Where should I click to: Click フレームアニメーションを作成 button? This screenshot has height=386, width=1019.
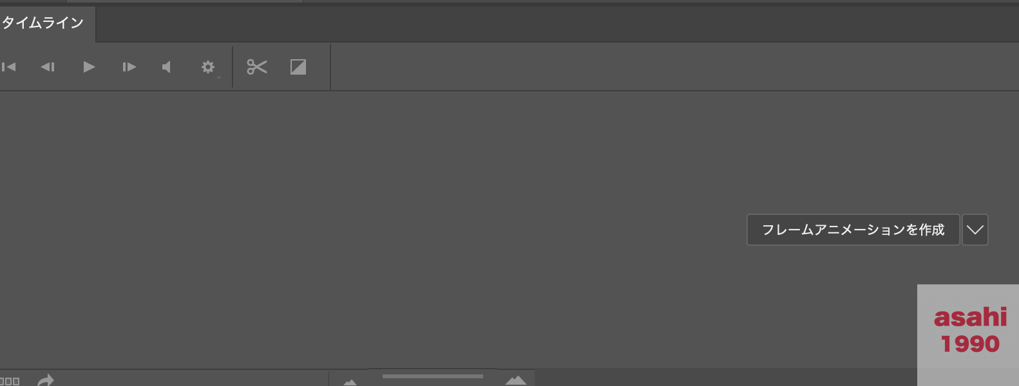click(x=853, y=230)
